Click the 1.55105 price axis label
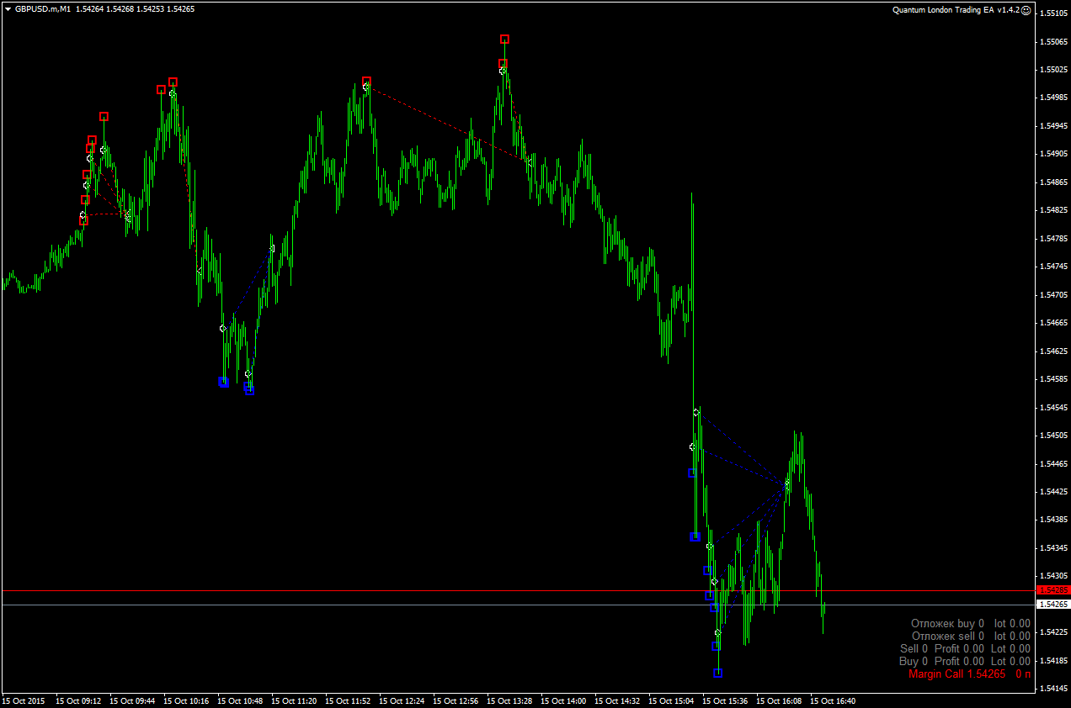The image size is (1071, 708). pos(1055,13)
